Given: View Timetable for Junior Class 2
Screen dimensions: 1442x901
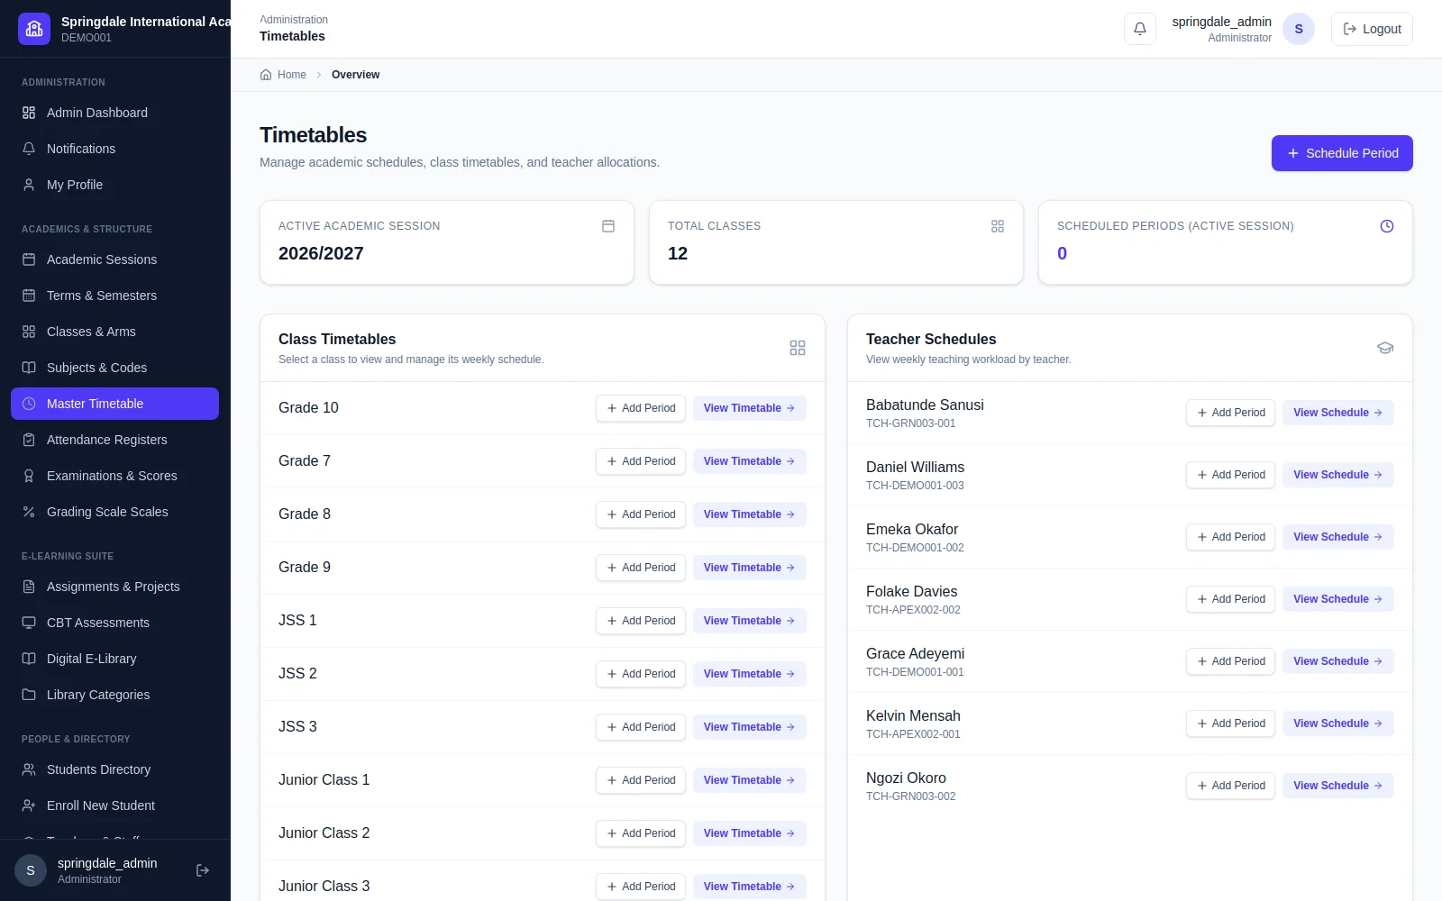Looking at the screenshot, I should pyautogui.click(x=749, y=833).
